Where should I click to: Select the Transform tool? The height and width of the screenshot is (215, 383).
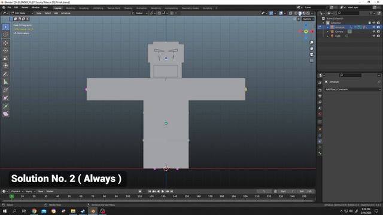click(5, 66)
